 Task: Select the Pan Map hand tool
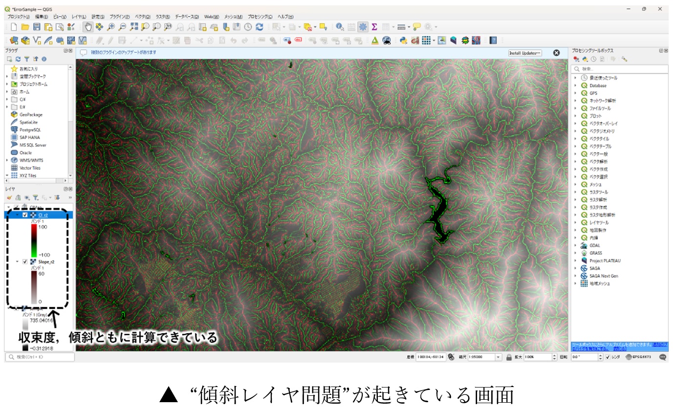[88, 27]
